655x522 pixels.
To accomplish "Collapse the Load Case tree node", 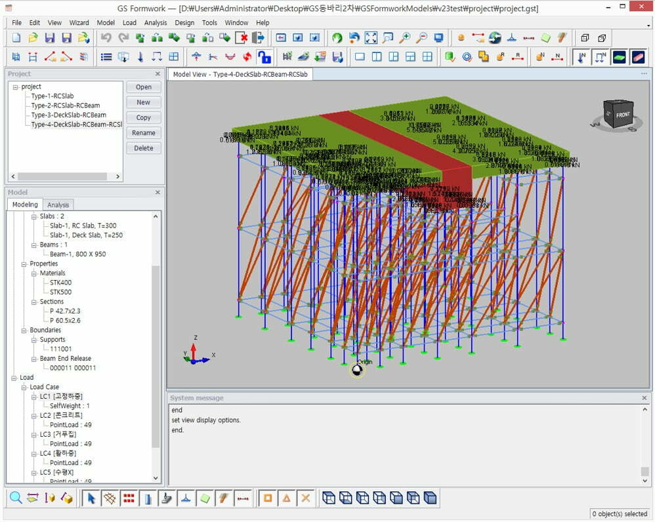I will click(24, 387).
